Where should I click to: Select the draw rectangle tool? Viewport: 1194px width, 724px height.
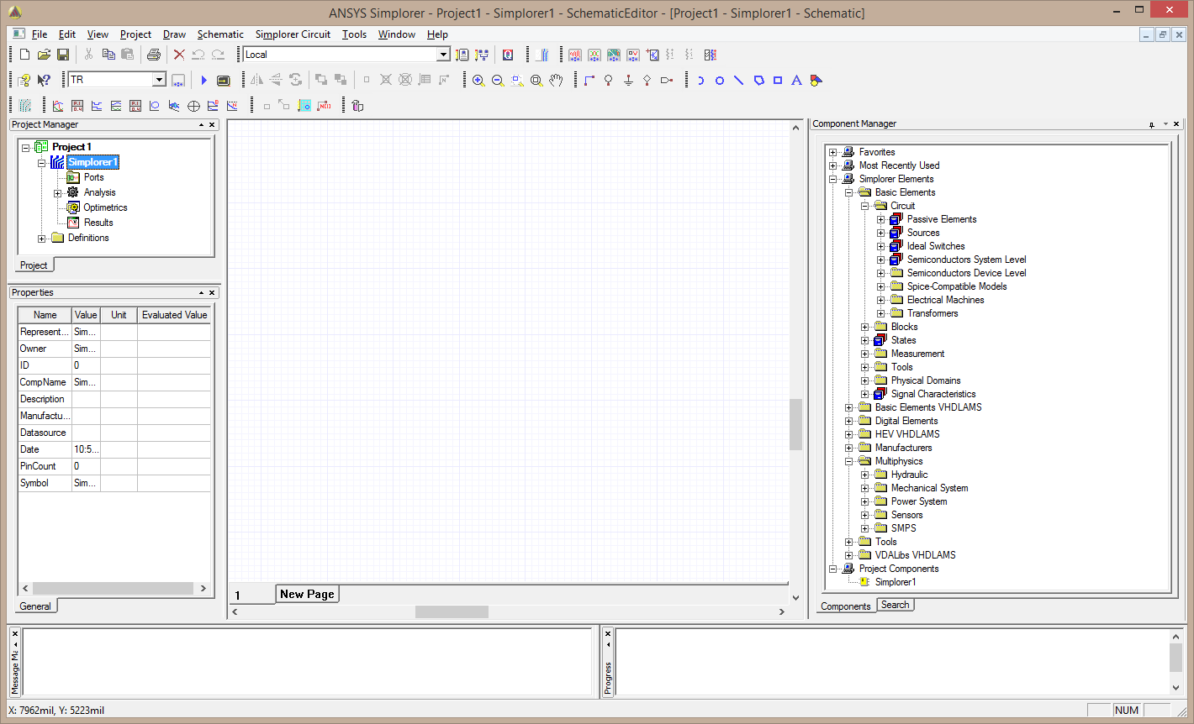778,80
